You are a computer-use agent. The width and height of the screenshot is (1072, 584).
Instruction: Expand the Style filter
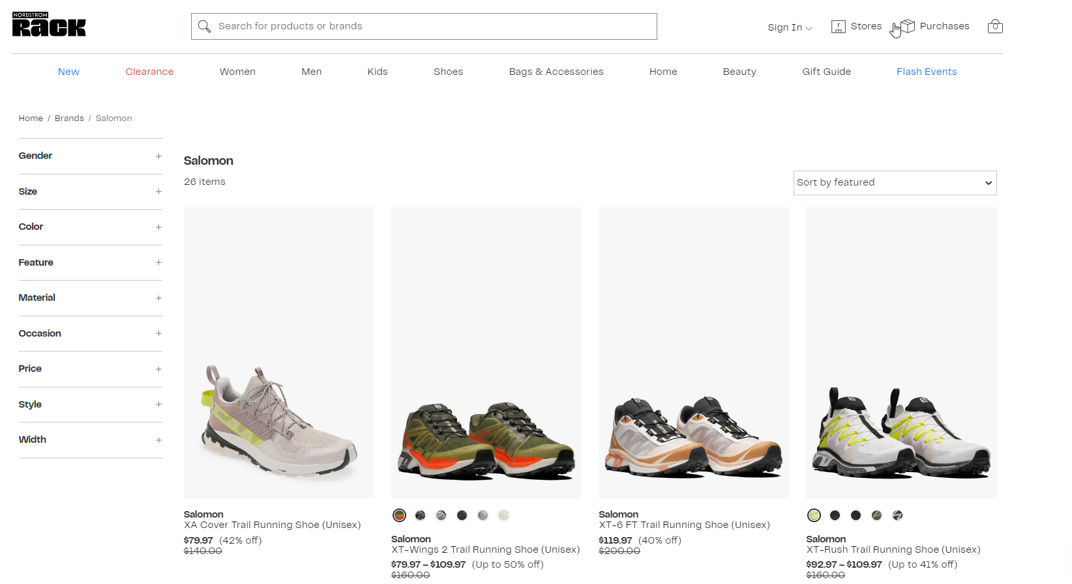click(90, 404)
